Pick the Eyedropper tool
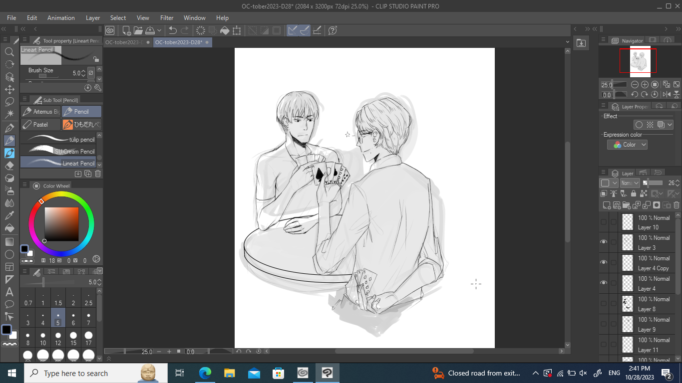Screen dimensions: 682x383 [9, 215]
